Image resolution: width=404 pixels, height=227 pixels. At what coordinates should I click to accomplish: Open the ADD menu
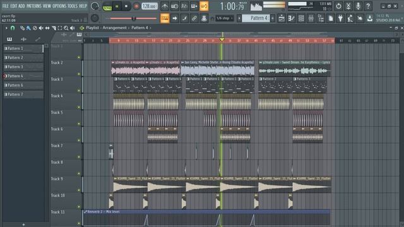(x=21, y=6)
